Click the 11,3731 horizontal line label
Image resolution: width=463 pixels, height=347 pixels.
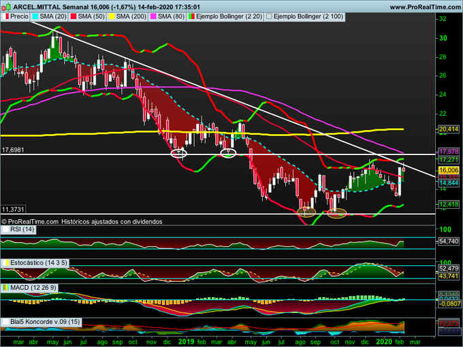click(14, 210)
